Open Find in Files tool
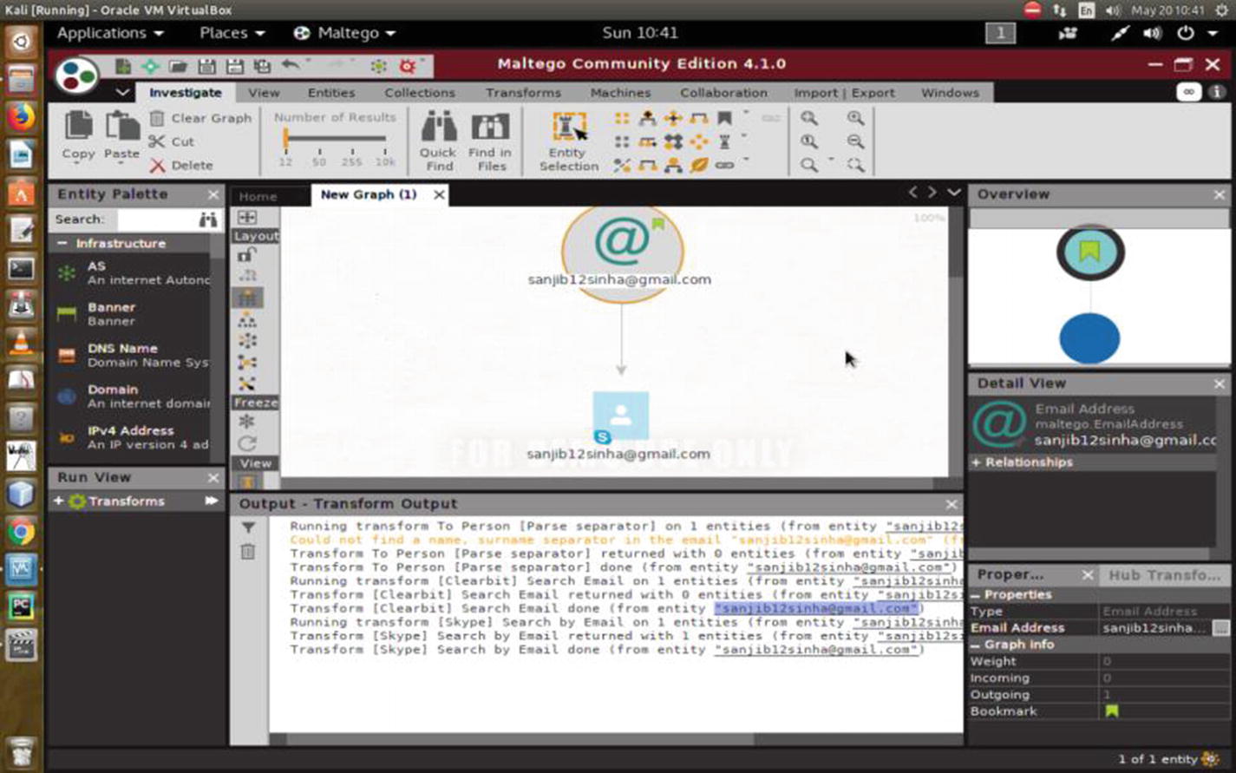This screenshot has height=773, width=1236. coord(490,128)
